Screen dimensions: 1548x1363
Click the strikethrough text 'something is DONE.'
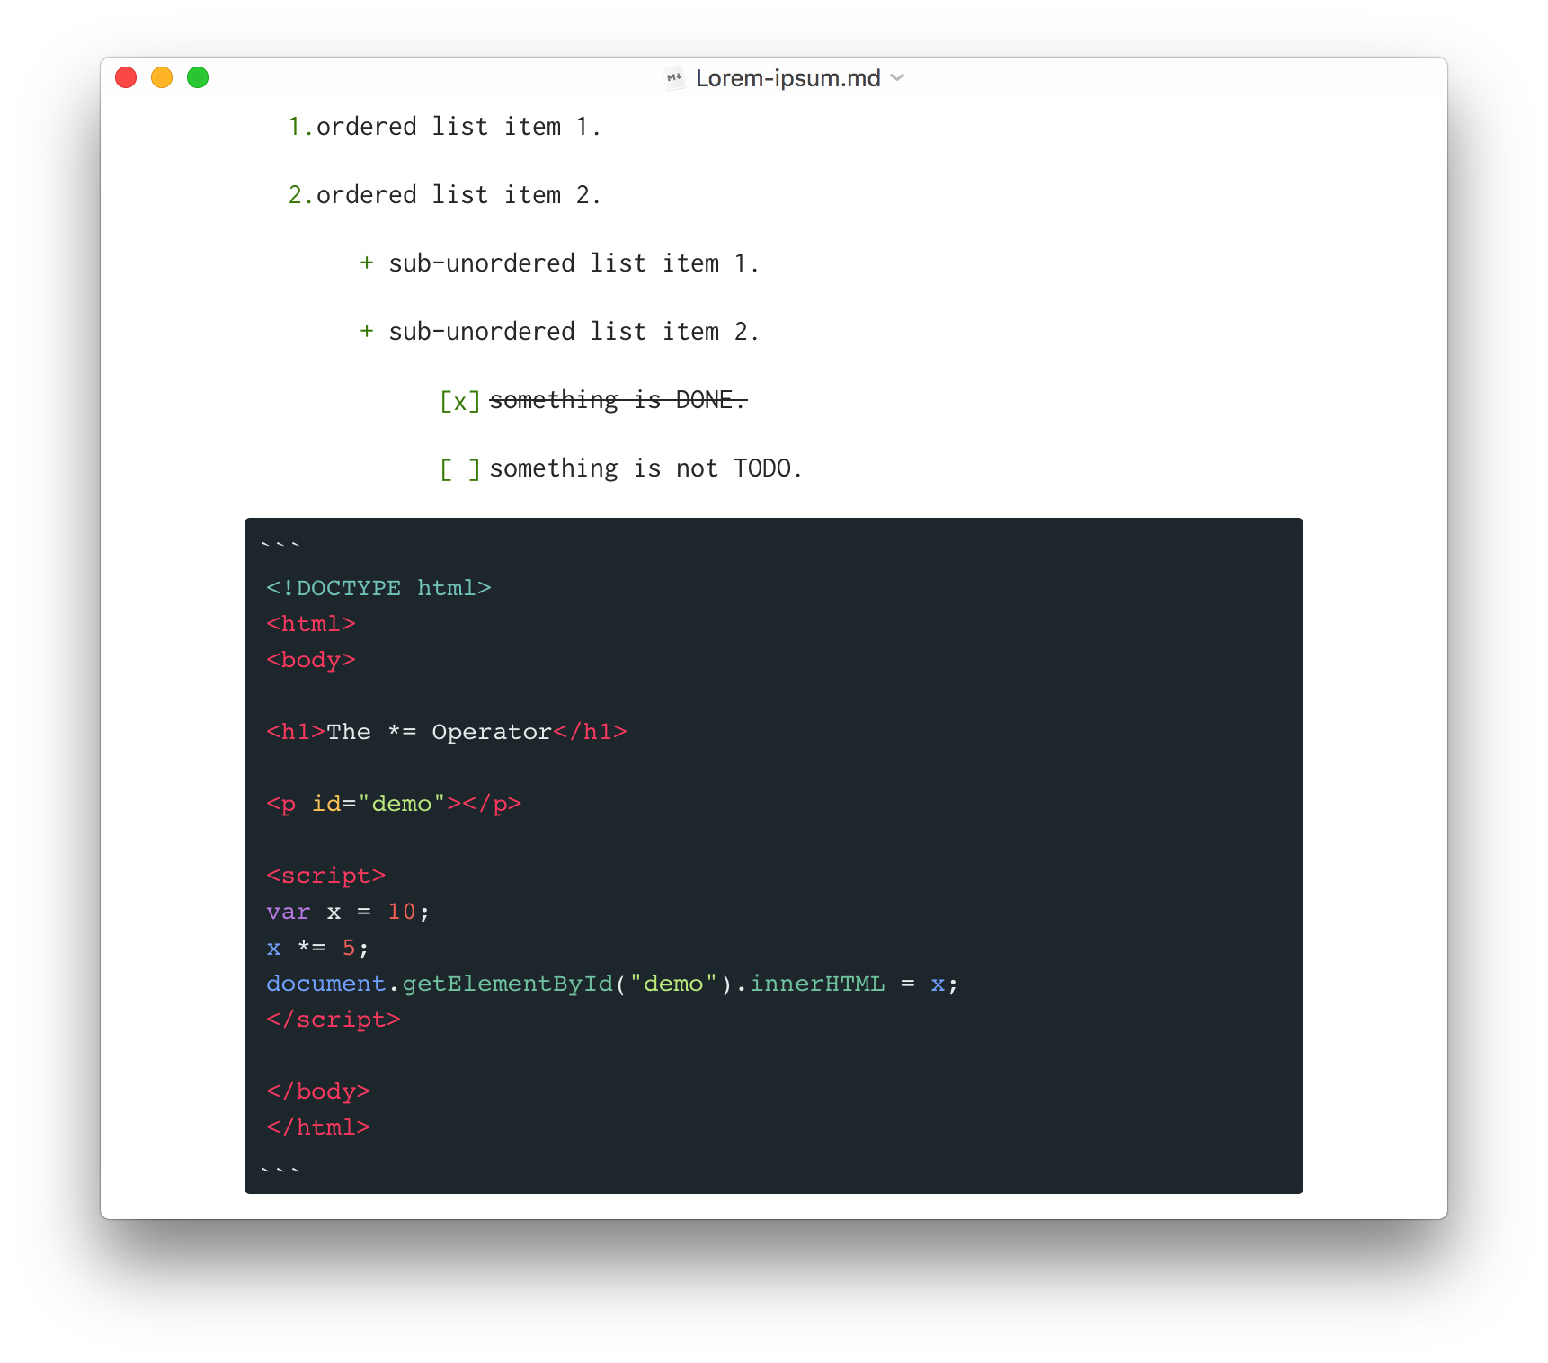click(x=618, y=400)
